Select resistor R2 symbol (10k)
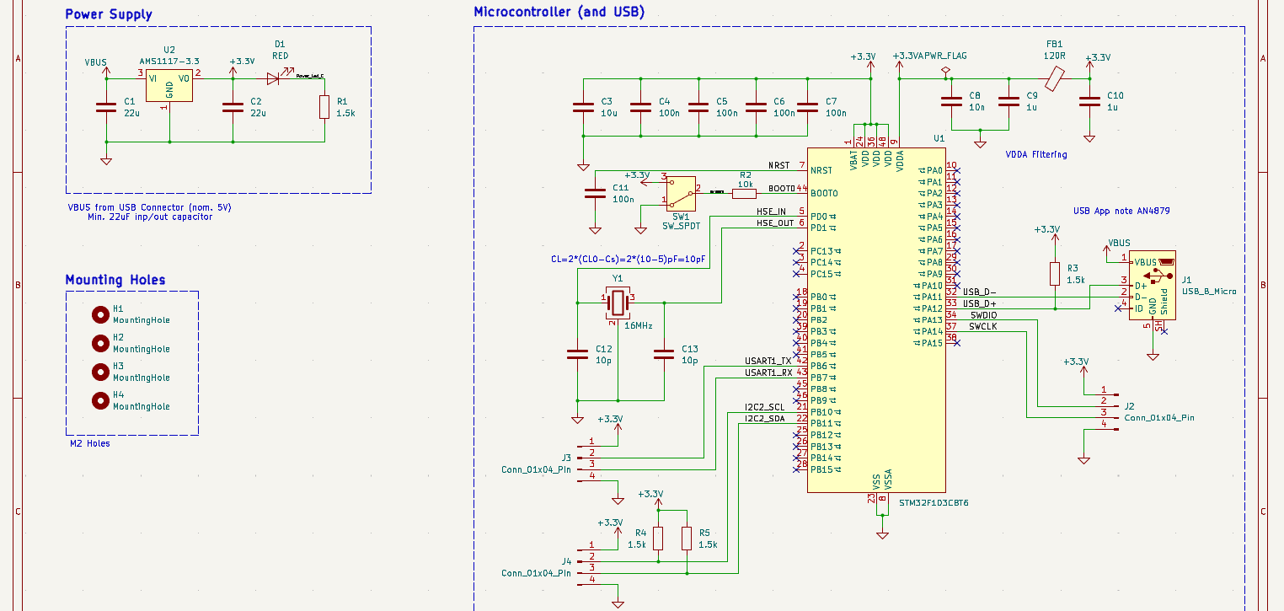 [744, 193]
